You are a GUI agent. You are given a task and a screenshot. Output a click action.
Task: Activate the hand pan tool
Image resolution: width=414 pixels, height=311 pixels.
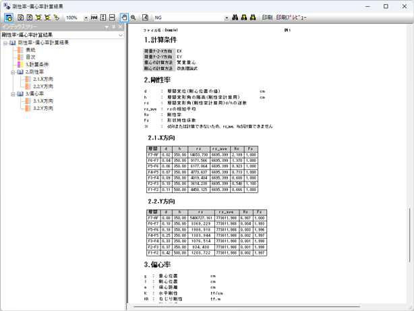(x=123, y=18)
